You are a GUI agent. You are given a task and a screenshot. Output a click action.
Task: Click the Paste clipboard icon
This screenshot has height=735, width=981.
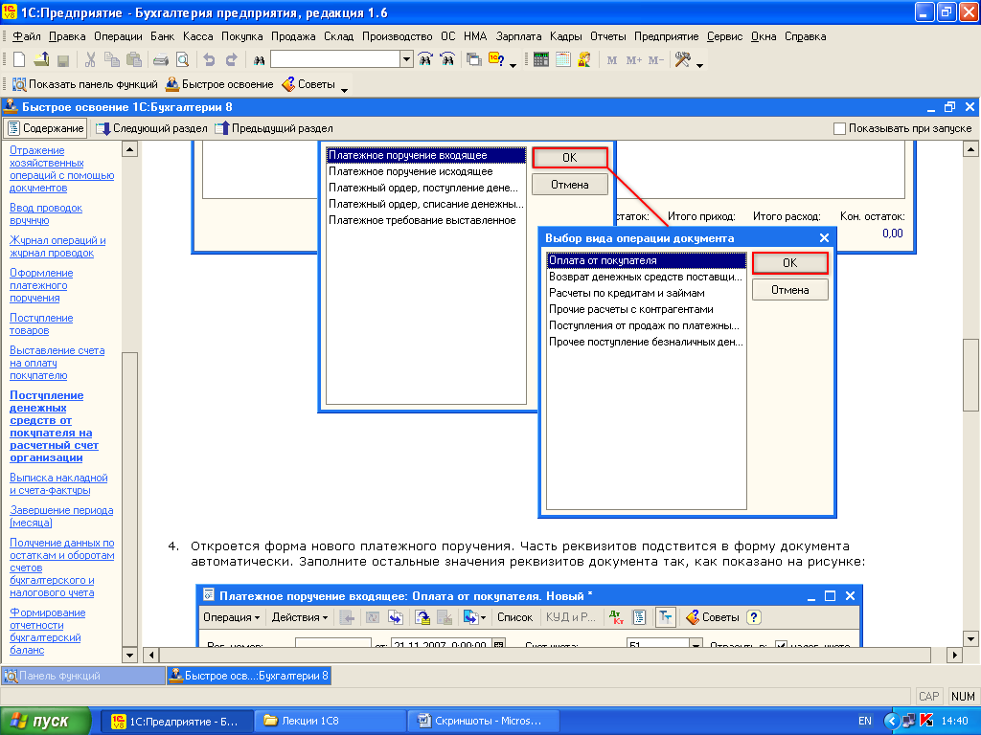[134, 60]
